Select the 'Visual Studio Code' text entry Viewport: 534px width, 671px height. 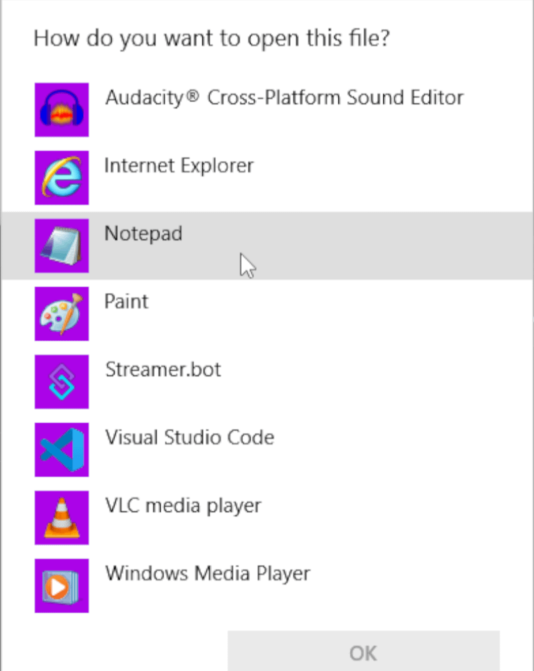(x=190, y=438)
